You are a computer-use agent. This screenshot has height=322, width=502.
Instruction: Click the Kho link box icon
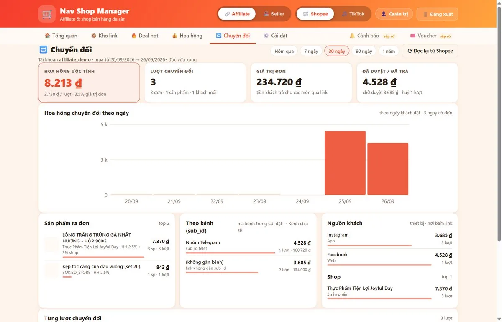(x=94, y=36)
